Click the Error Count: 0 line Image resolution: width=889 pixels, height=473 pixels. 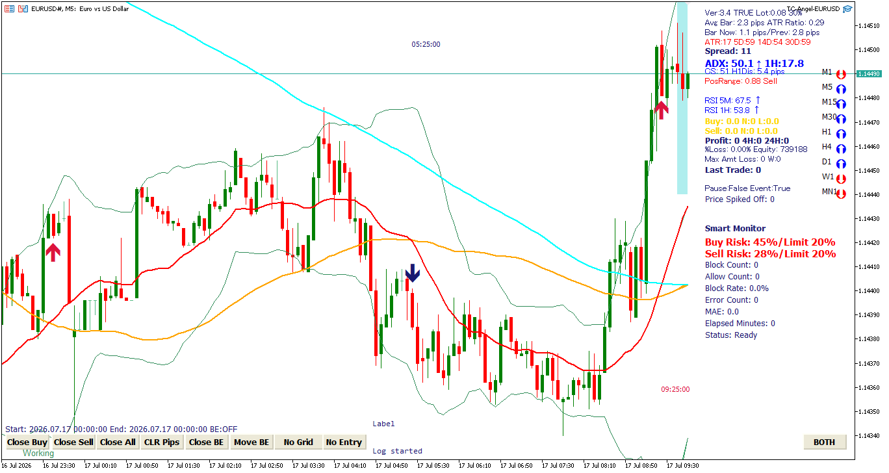click(731, 300)
